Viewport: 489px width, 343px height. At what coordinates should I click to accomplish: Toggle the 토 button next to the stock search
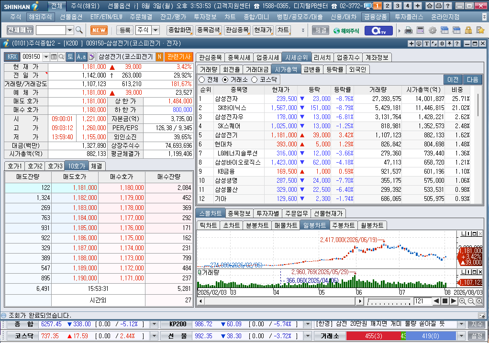[x=70, y=56]
